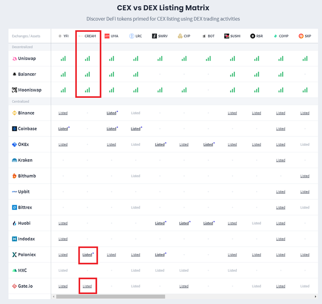This screenshot has width=322, height=304.
Task: Click the scroll left arrow
Action: click(x=54, y=296)
